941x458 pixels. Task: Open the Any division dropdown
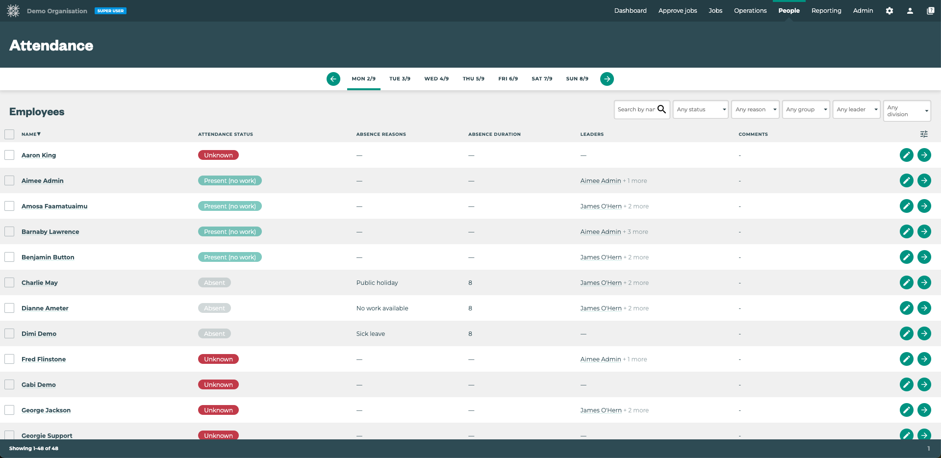tap(906, 111)
